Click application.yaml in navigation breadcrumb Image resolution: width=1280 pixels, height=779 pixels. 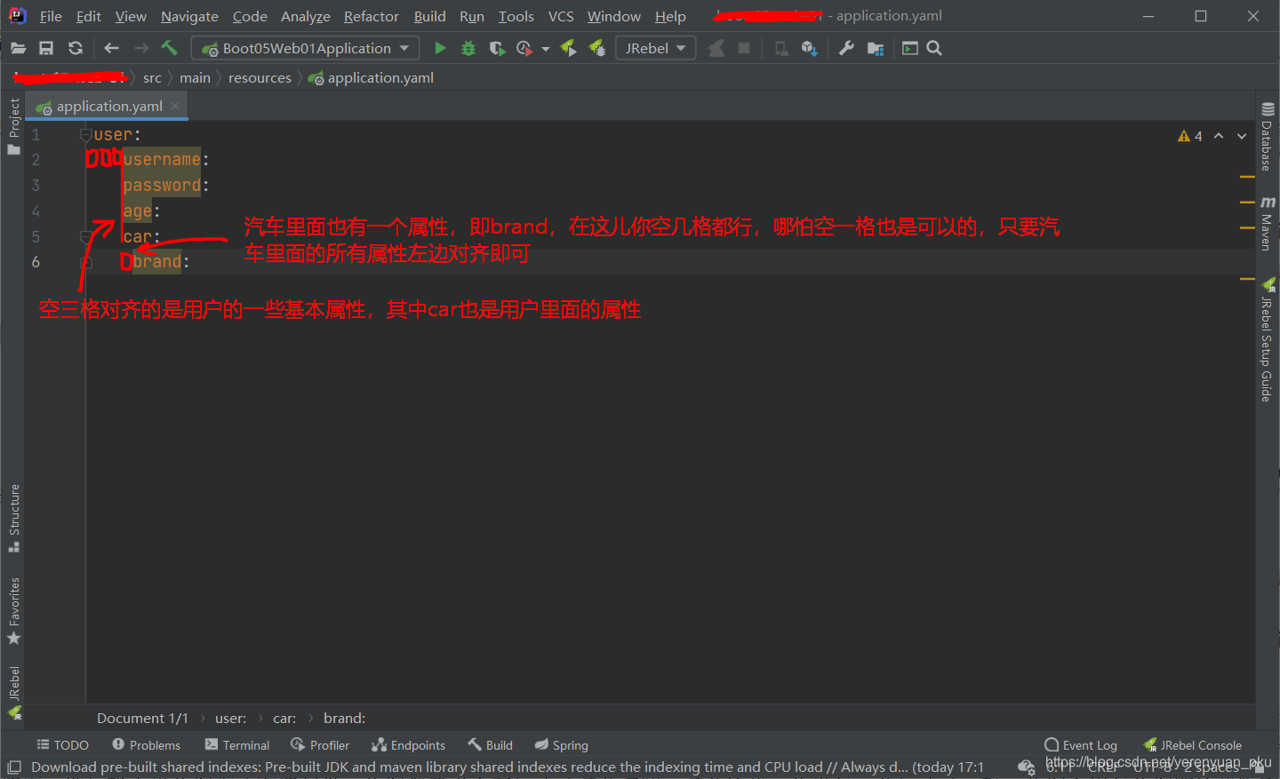click(x=371, y=78)
